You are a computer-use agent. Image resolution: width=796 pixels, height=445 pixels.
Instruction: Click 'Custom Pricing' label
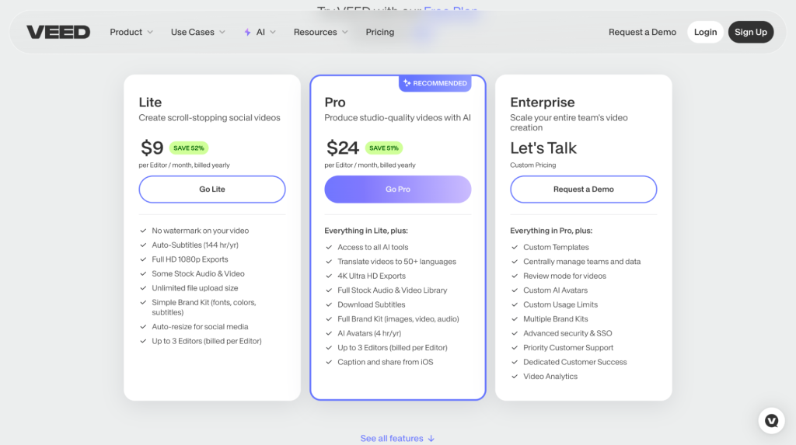tap(533, 165)
